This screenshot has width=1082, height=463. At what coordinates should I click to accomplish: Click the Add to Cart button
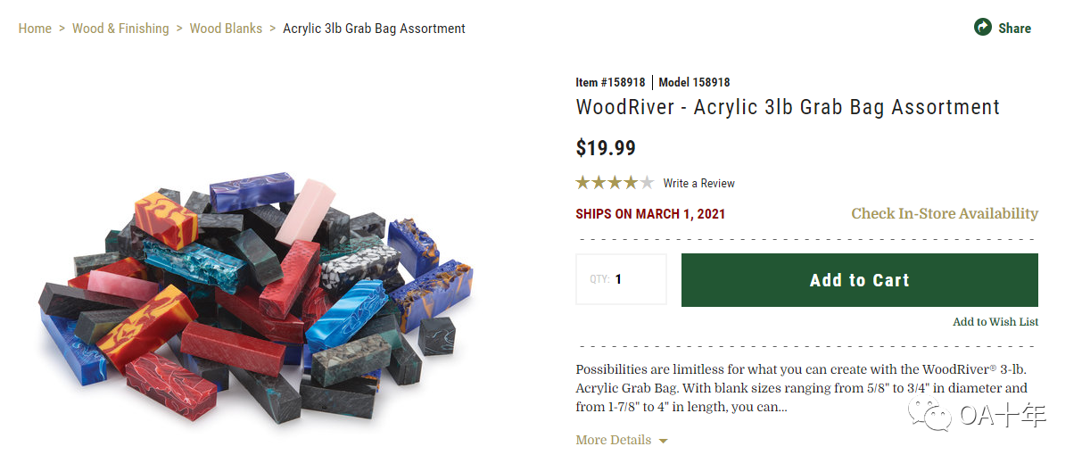tap(859, 280)
